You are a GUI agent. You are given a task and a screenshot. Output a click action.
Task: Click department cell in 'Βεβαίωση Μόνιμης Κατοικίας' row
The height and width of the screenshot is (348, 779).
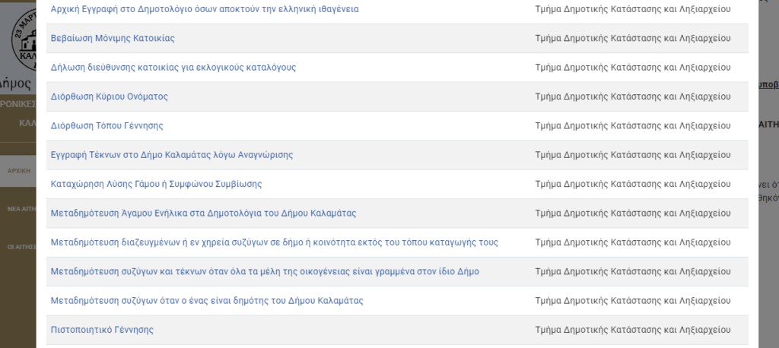pos(632,38)
